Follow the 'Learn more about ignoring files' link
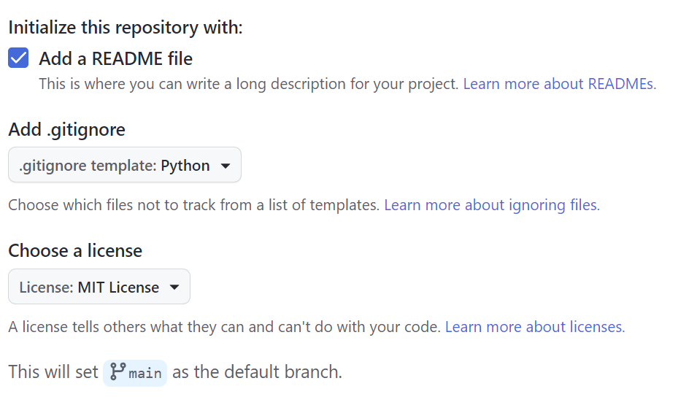The width and height of the screenshot is (678, 397). tap(491, 205)
